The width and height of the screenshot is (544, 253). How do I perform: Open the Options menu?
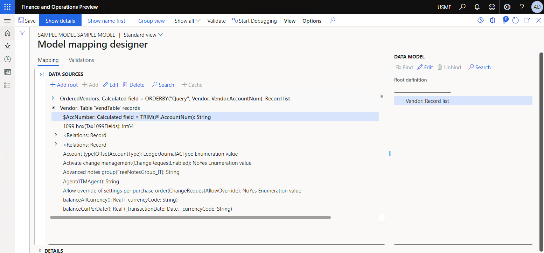pyautogui.click(x=312, y=21)
